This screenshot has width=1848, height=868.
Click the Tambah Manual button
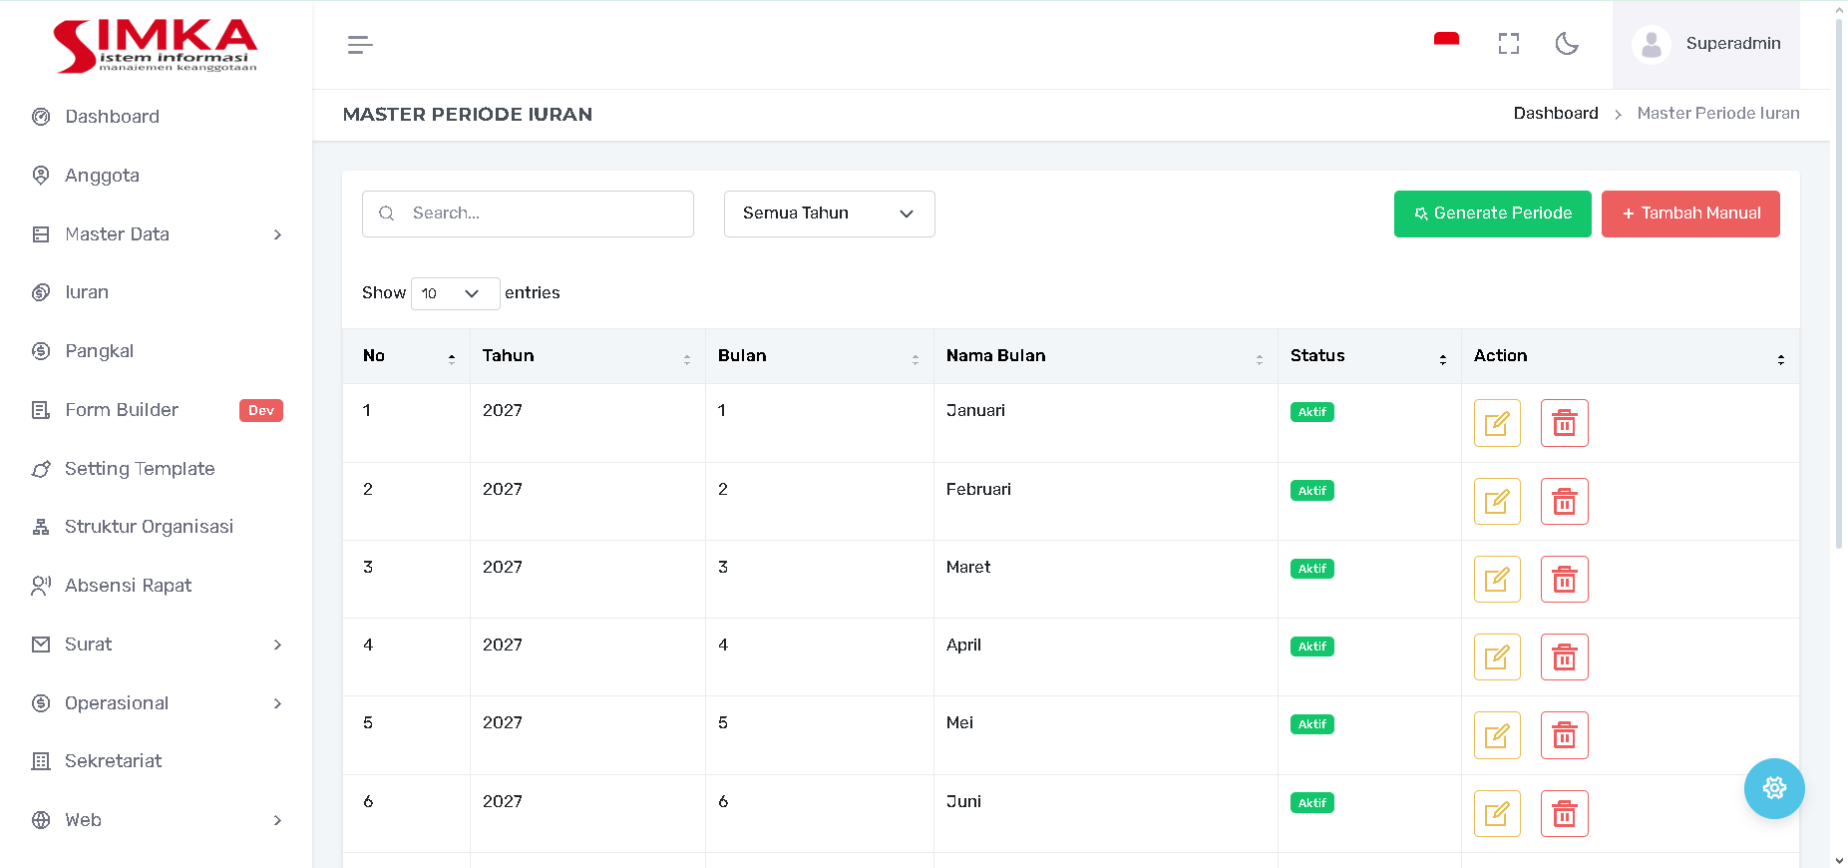[1689, 214]
